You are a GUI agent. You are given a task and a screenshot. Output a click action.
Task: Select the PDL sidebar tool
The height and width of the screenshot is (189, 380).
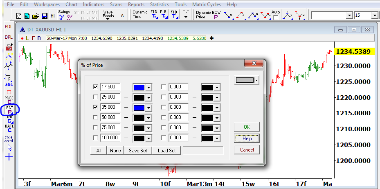(x=9, y=26)
